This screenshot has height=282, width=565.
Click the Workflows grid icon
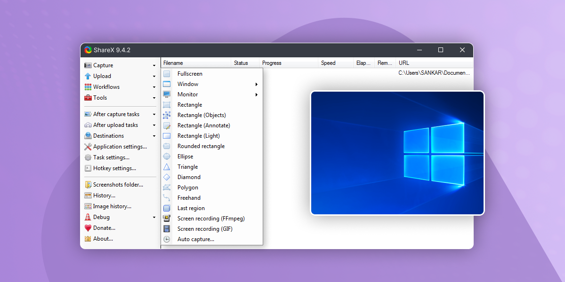[x=88, y=87]
